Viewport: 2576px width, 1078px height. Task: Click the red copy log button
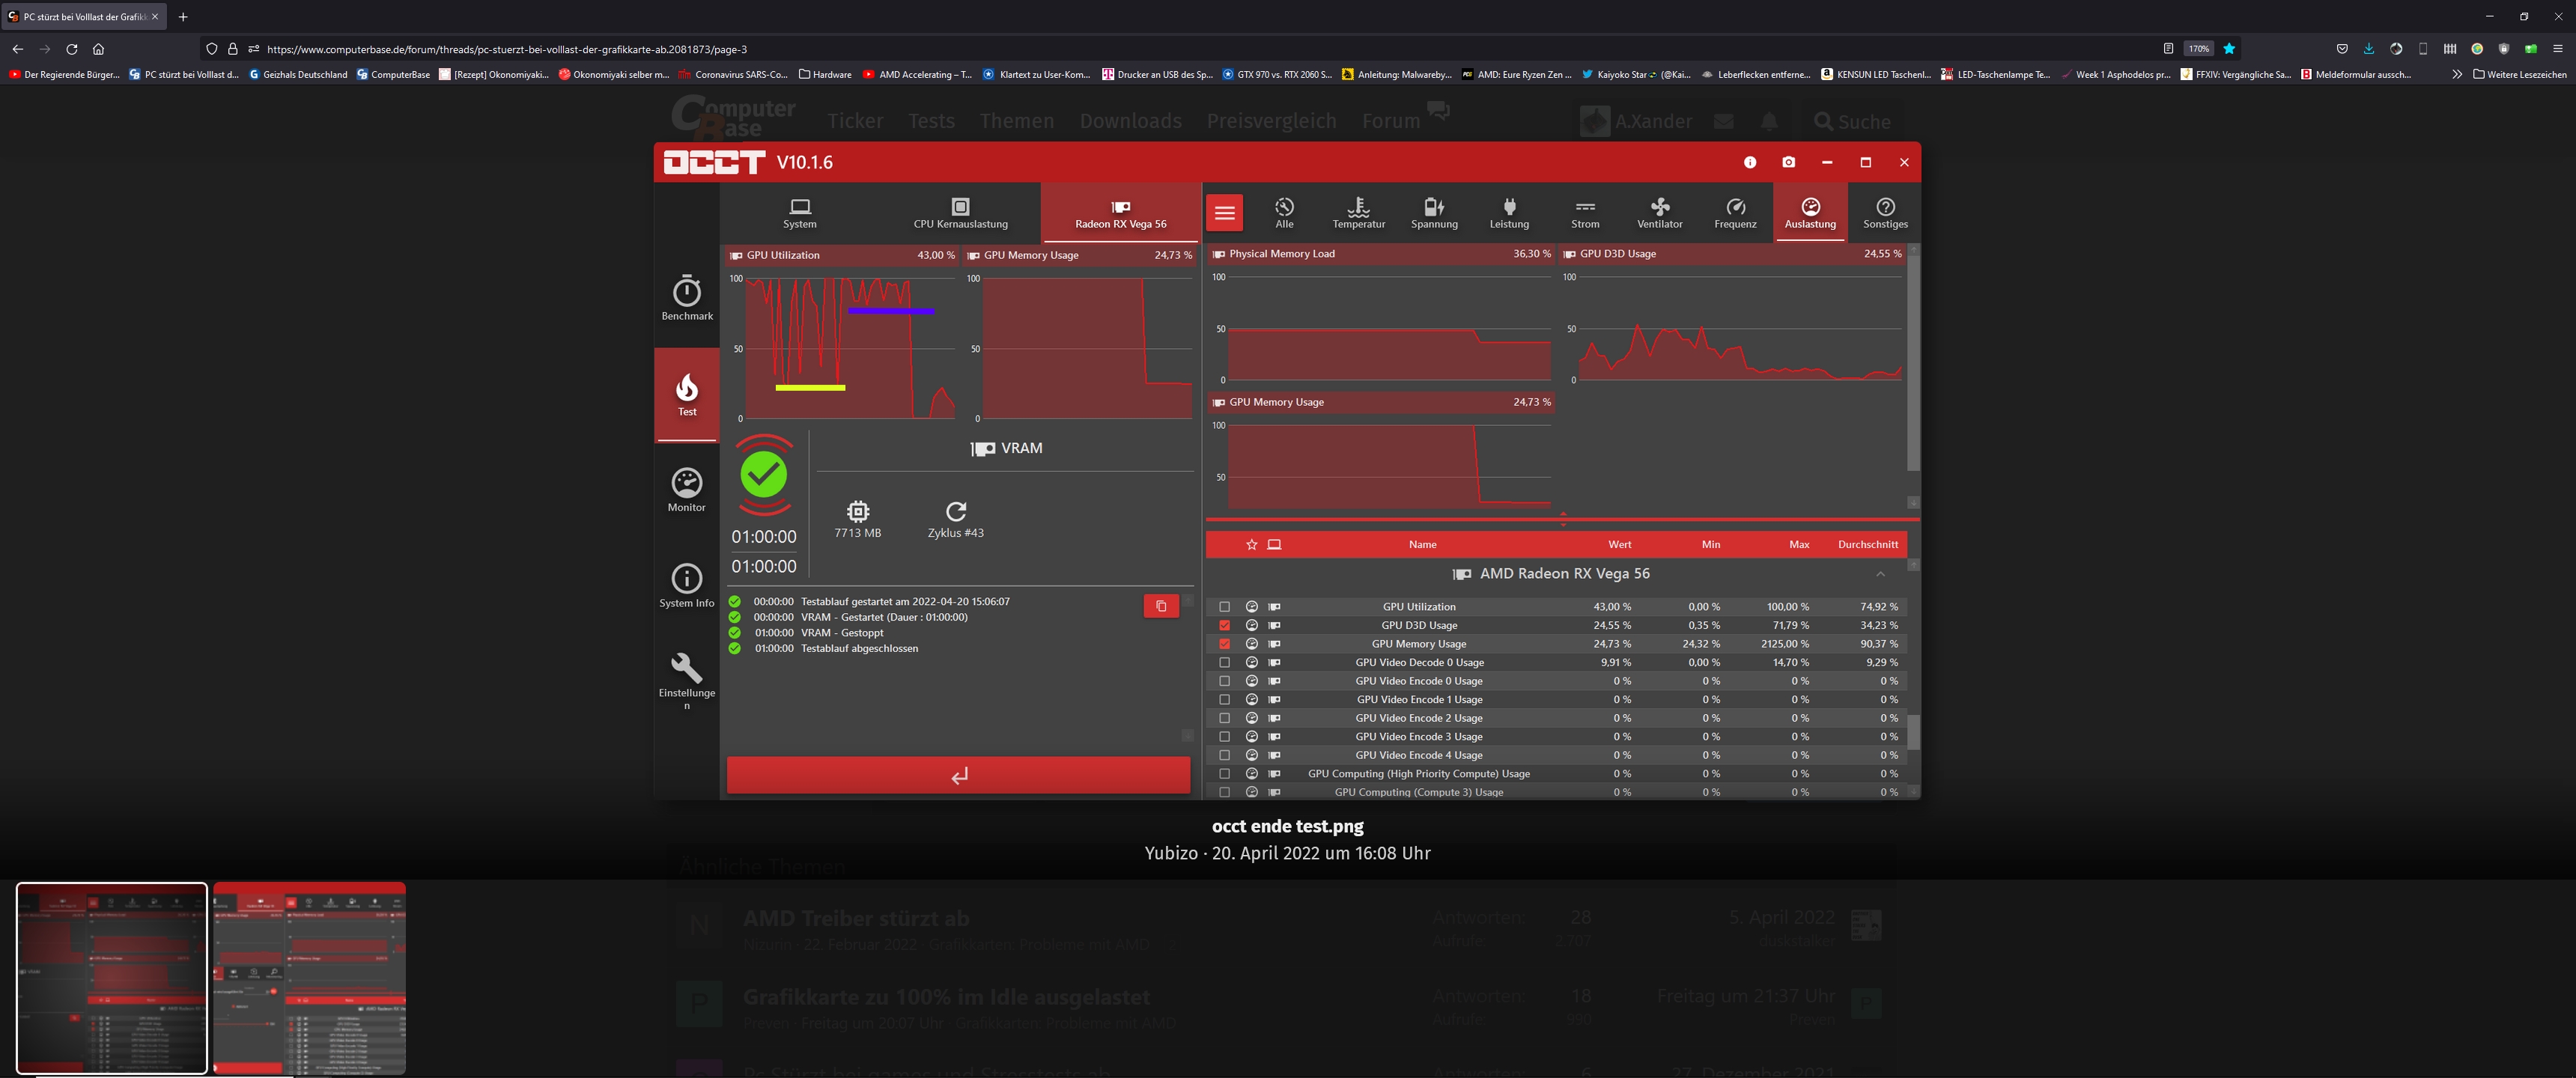1160,606
